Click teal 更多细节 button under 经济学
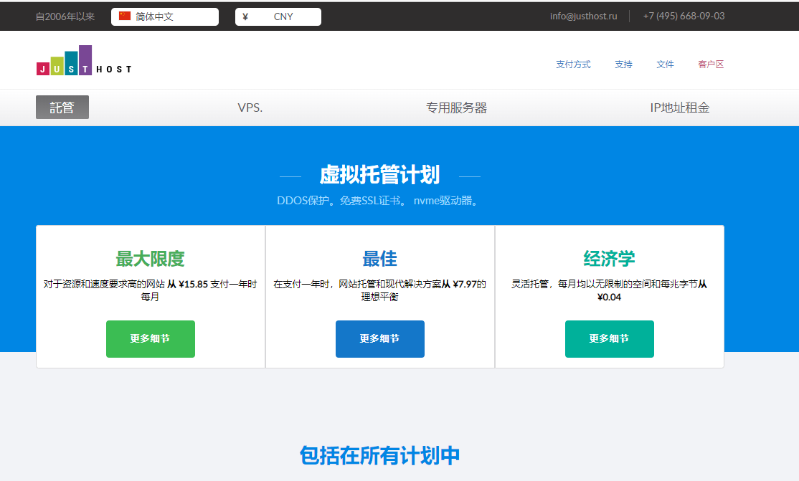The image size is (799, 481). pos(610,339)
